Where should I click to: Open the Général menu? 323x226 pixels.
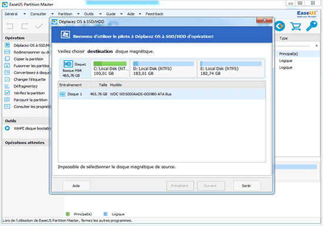[11, 14]
